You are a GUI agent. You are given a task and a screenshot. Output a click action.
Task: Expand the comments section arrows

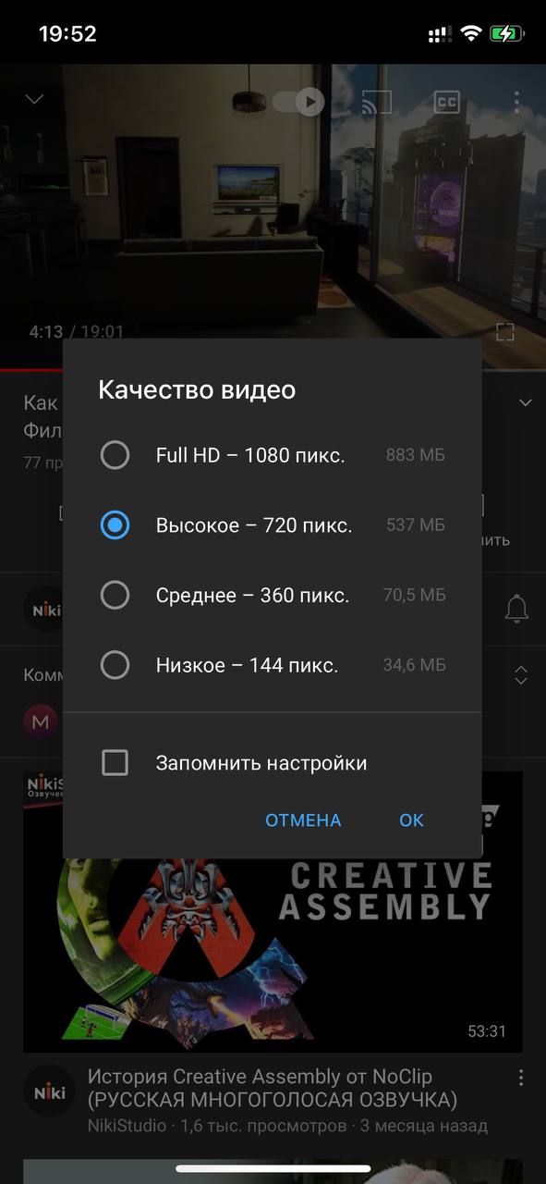pyautogui.click(x=521, y=675)
